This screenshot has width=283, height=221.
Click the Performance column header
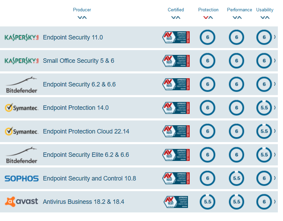point(239,10)
